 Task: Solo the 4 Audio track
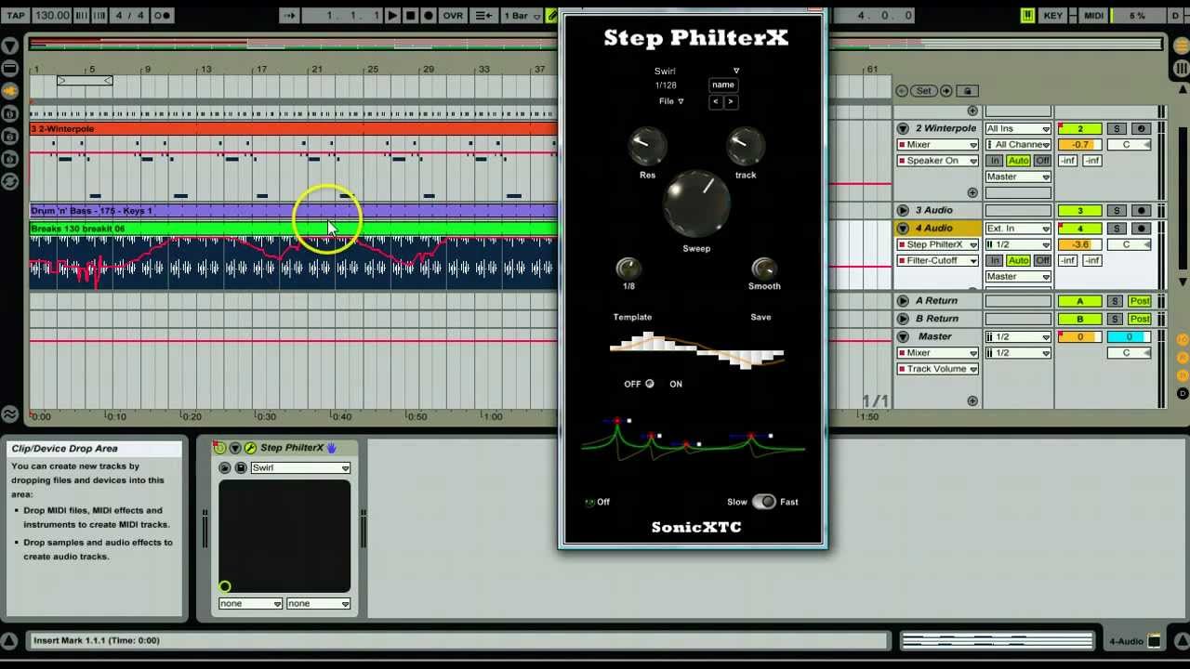click(x=1117, y=229)
